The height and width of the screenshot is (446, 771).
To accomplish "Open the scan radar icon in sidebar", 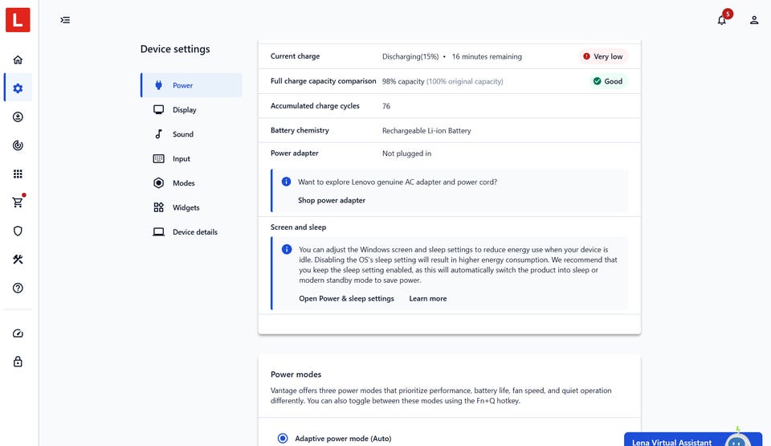I will (18, 145).
